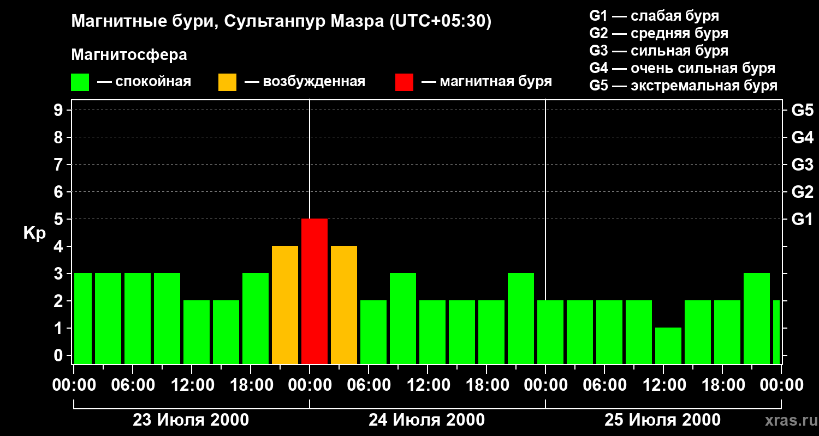Screen dimensions: 819x436
Task: Click the "G2 — средняя буря" legend line
Action: [659, 33]
